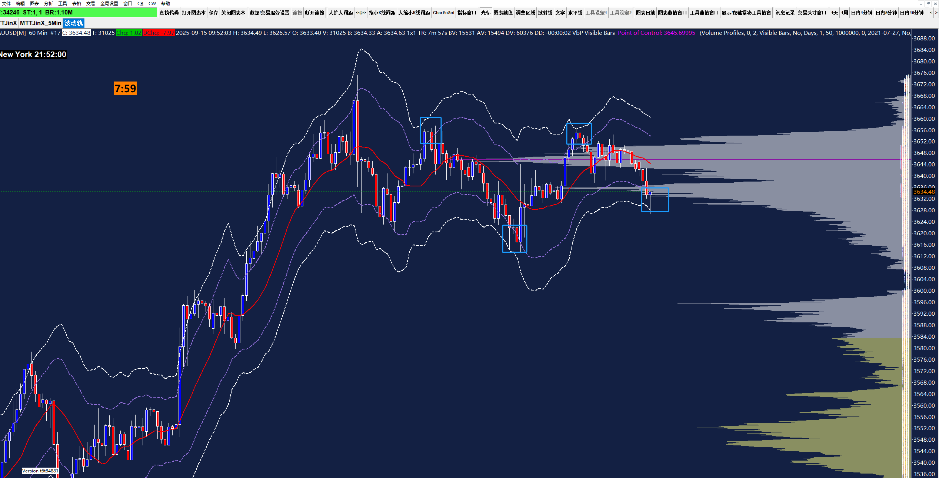Select the 水平线 horizontal line tool
The width and height of the screenshot is (939, 478).
click(x=575, y=13)
